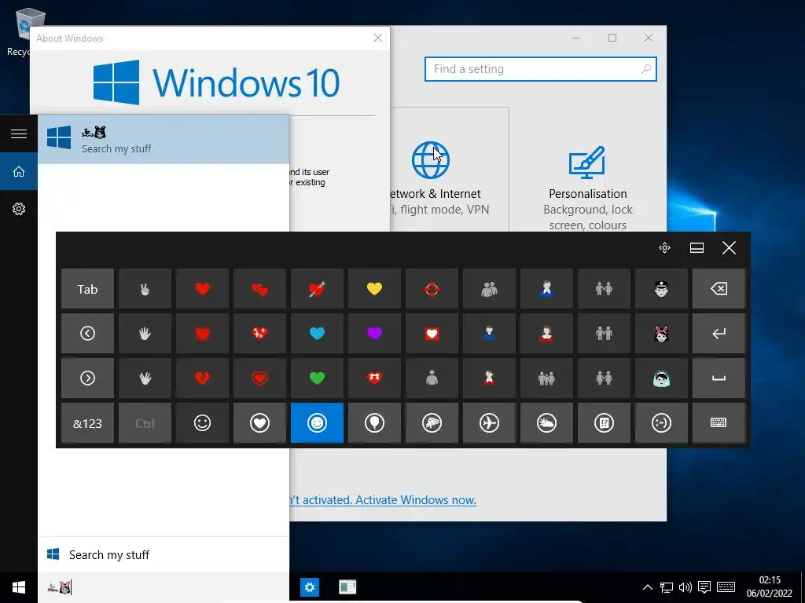Click the Find a setting search box
The image size is (805, 603).
[541, 69]
